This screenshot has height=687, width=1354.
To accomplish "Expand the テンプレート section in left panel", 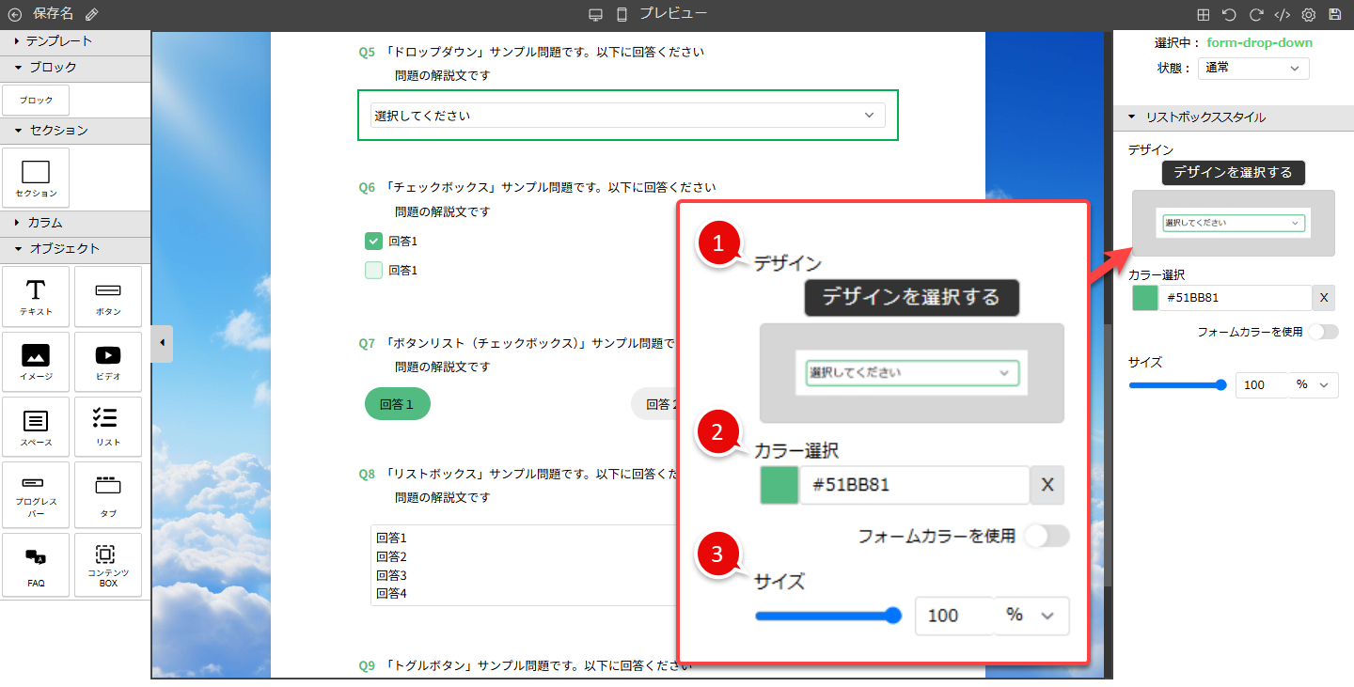I will 58,41.
